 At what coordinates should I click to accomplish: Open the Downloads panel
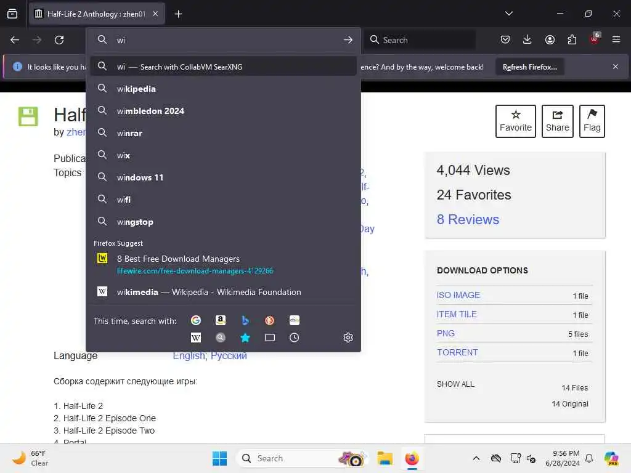coord(527,39)
